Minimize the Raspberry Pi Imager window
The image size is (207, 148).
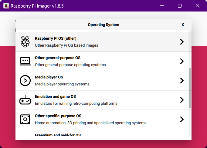(162, 6)
